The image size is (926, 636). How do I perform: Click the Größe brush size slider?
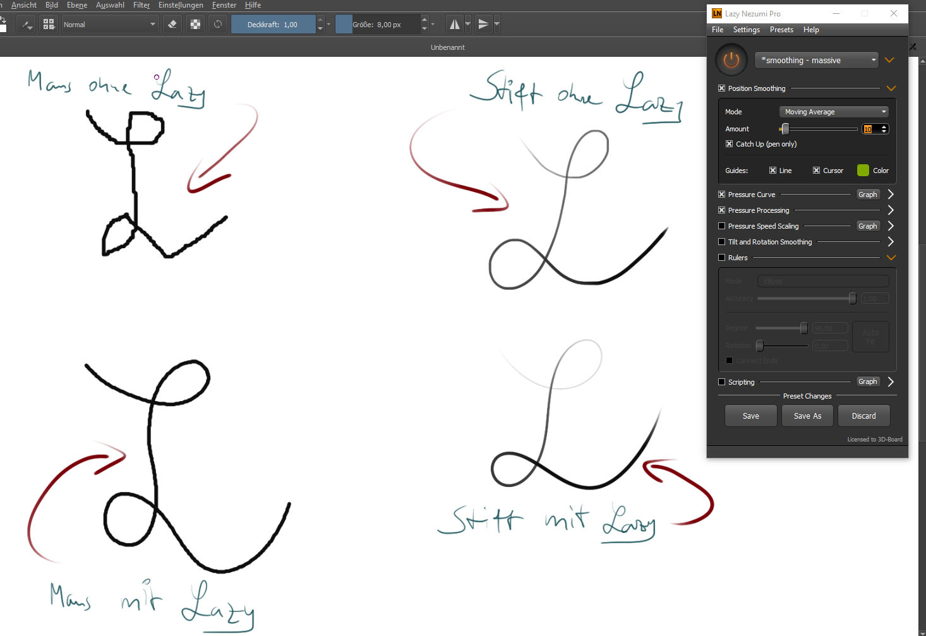coord(377,25)
